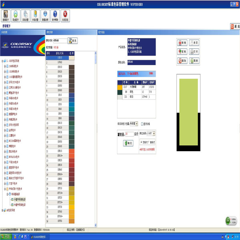Select 内墙专用调色漆 in the tree
Image resolution: width=240 pixels, height=240 pixels.
coord(20,204)
